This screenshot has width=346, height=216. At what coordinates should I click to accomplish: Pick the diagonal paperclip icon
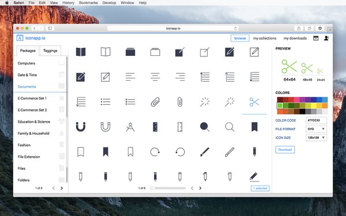point(155,102)
